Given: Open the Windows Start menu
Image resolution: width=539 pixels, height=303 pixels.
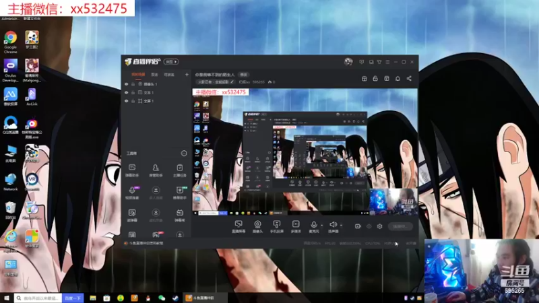Looking at the screenshot, I should pos(7,298).
